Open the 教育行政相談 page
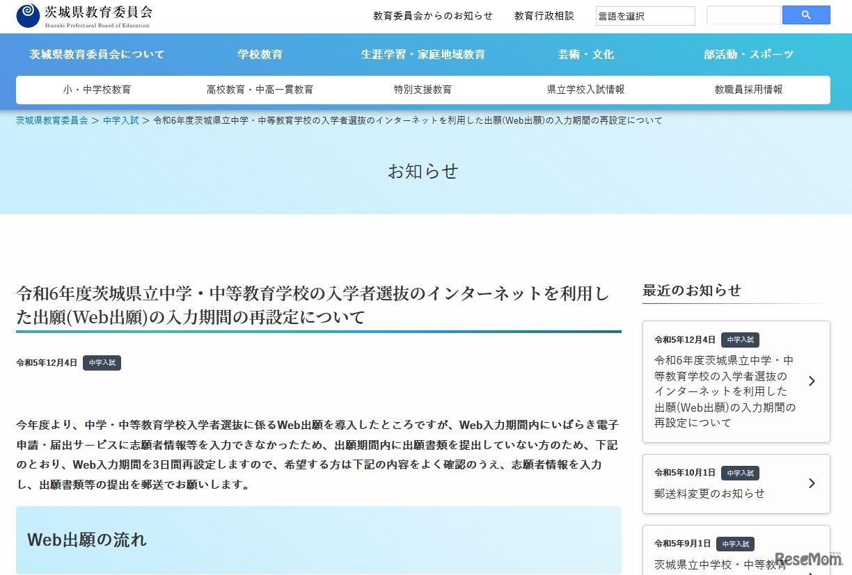Screen dimensions: 852x575 pyautogui.click(x=544, y=15)
